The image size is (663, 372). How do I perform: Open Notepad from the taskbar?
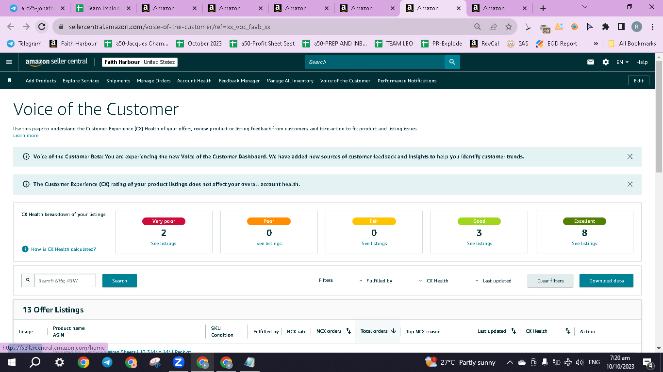point(249,362)
